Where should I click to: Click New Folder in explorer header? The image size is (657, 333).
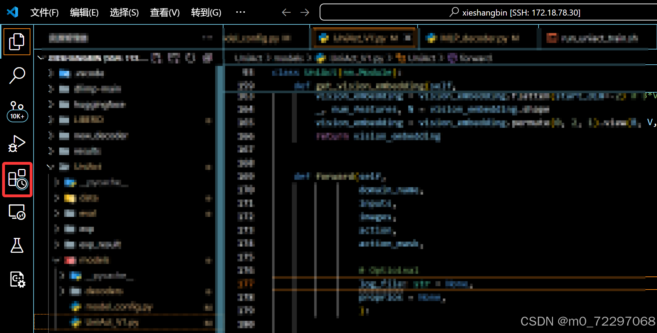click(174, 58)
